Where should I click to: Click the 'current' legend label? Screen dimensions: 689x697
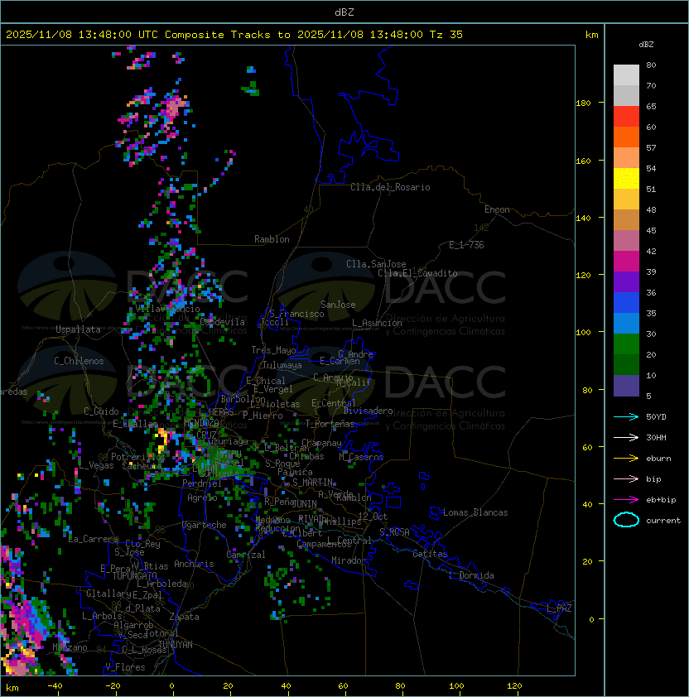[x=663, y=521]
